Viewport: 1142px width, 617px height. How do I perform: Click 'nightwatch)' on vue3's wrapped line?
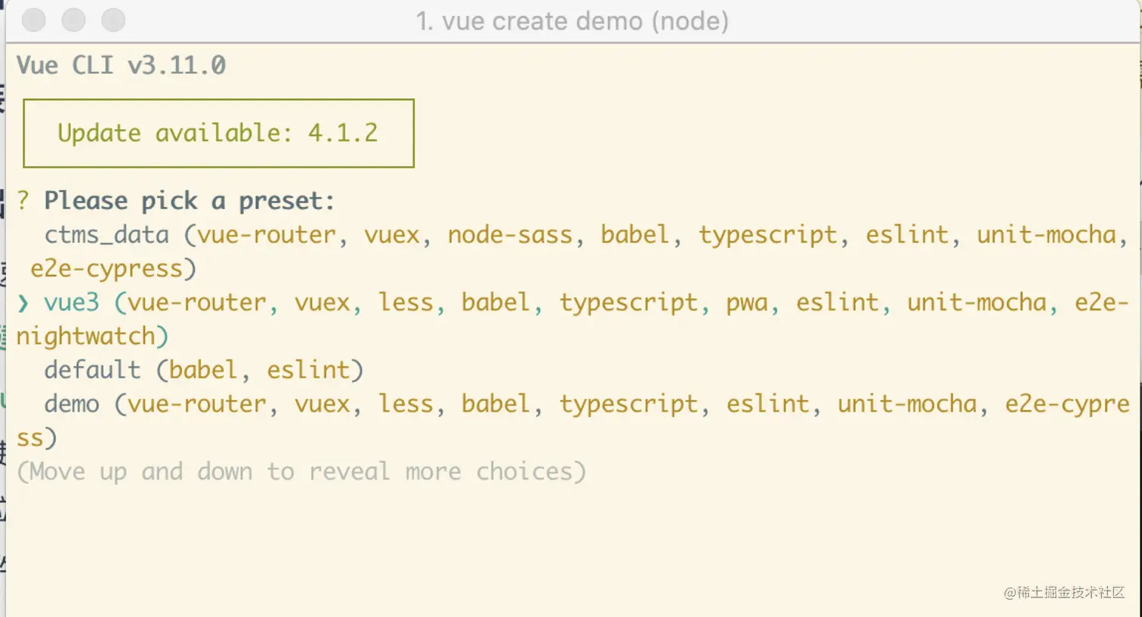(93, 336)
